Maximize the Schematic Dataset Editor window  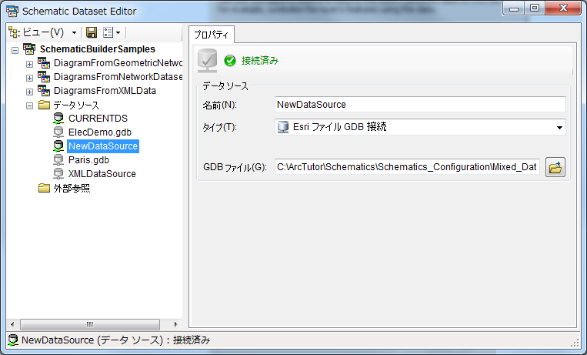pyautogui.click(x=535, y=8)
